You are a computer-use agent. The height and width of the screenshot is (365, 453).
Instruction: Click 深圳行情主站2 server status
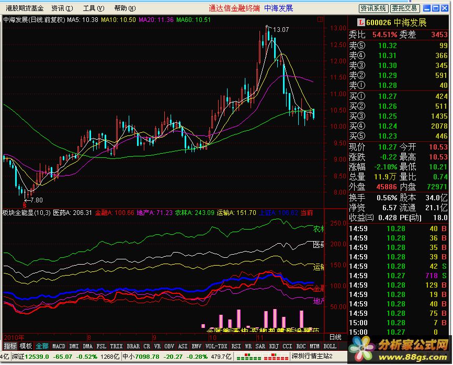pyautogui.click(x=312, y=356)
